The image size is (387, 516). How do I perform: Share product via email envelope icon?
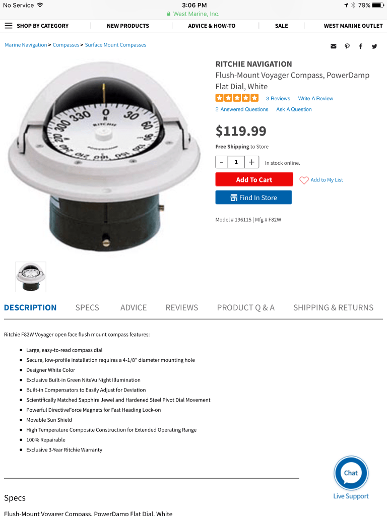pos(334,46)
